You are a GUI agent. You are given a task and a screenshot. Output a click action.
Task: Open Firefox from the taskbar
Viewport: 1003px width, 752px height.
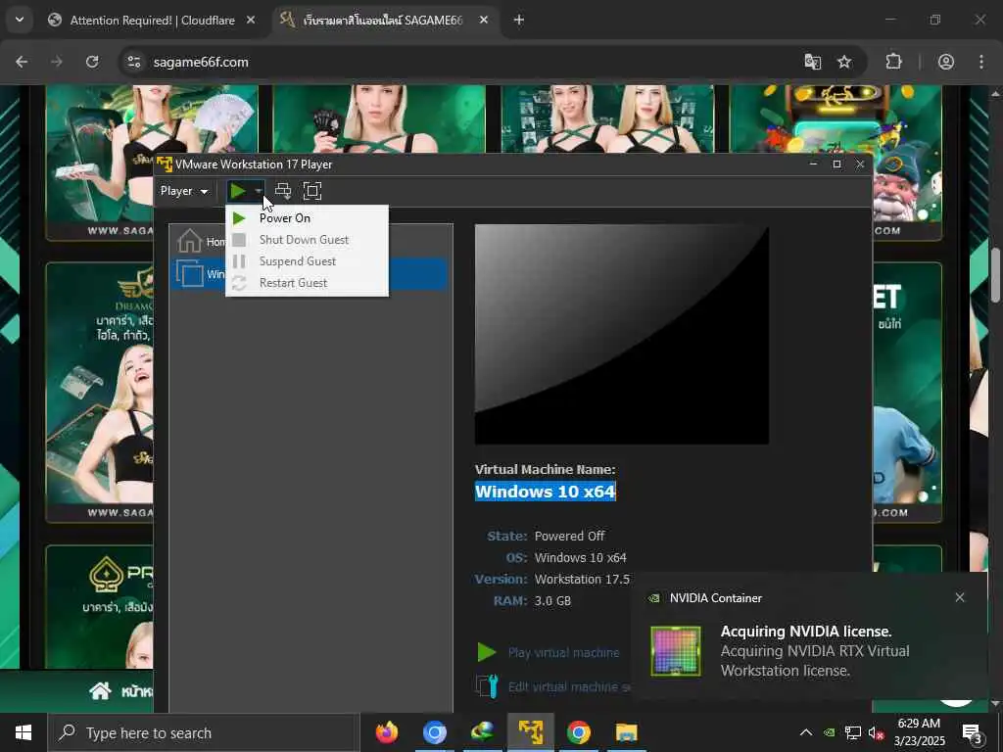tap(386, 732)
